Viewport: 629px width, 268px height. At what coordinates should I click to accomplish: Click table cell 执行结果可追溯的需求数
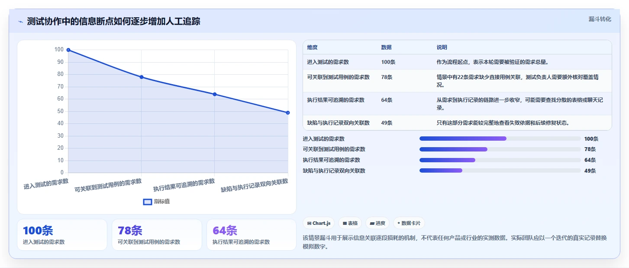coord(335,100)
